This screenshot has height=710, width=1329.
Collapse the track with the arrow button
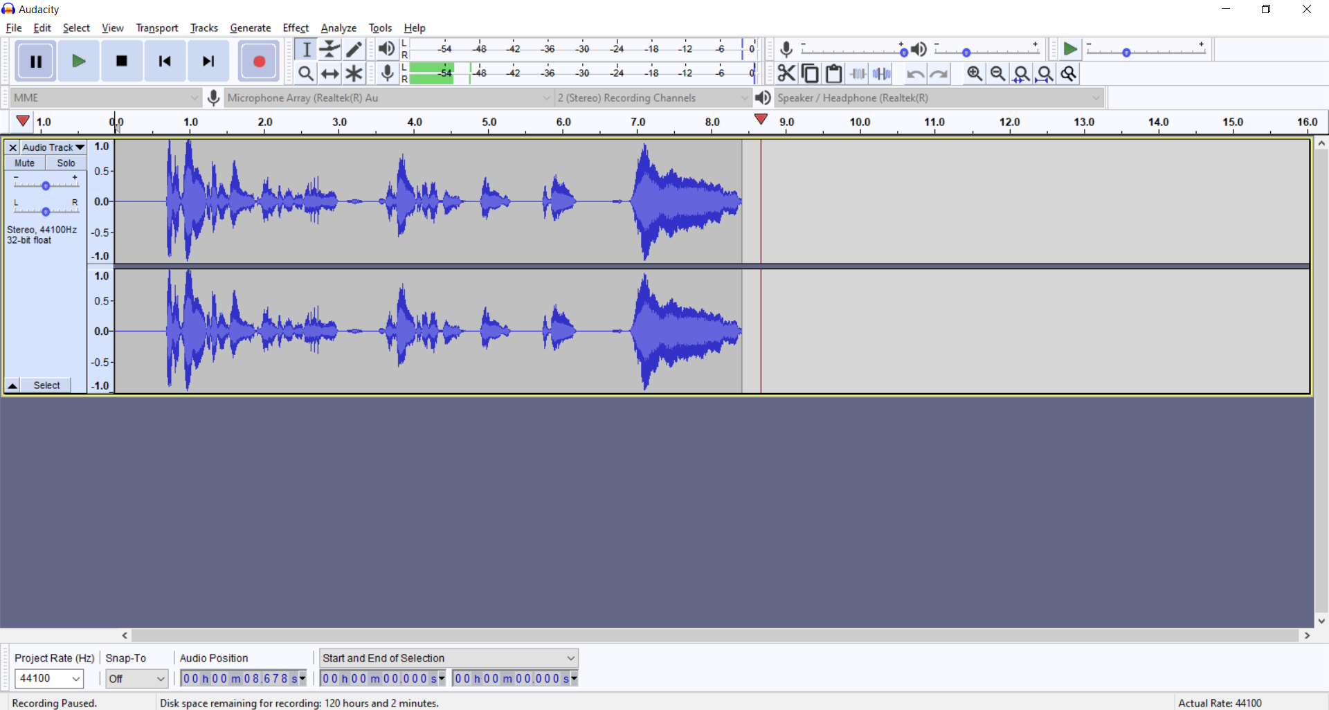[12, 385]
